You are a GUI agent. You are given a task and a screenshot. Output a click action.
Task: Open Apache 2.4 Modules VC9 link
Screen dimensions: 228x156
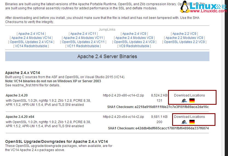click(x=134, y=38)
